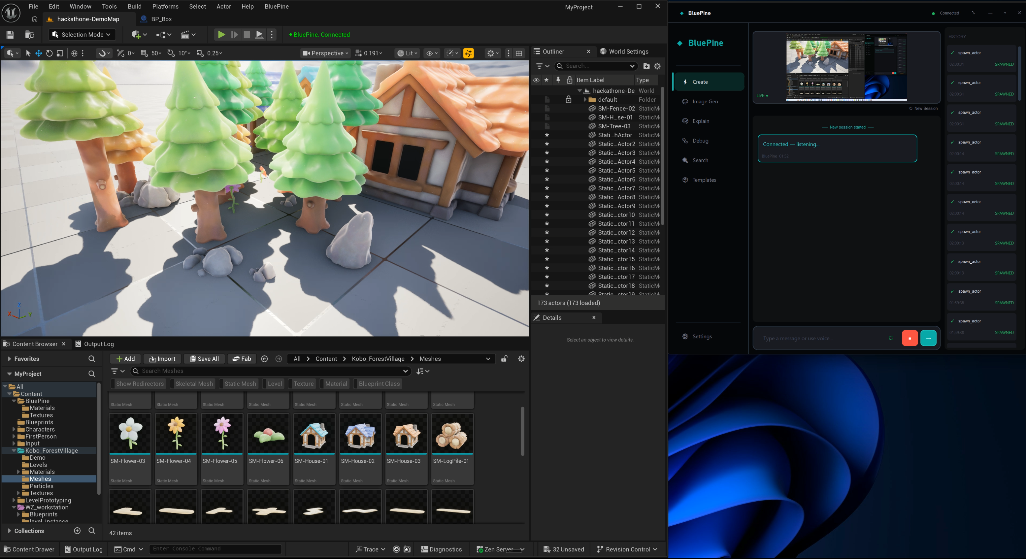Open the Image Gen section in BluePine

point(705,102)
